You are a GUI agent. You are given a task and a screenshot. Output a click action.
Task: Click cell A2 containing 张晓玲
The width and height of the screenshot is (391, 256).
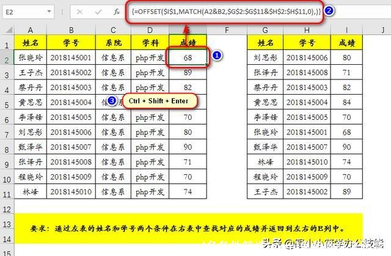click(x=31, y=57)
